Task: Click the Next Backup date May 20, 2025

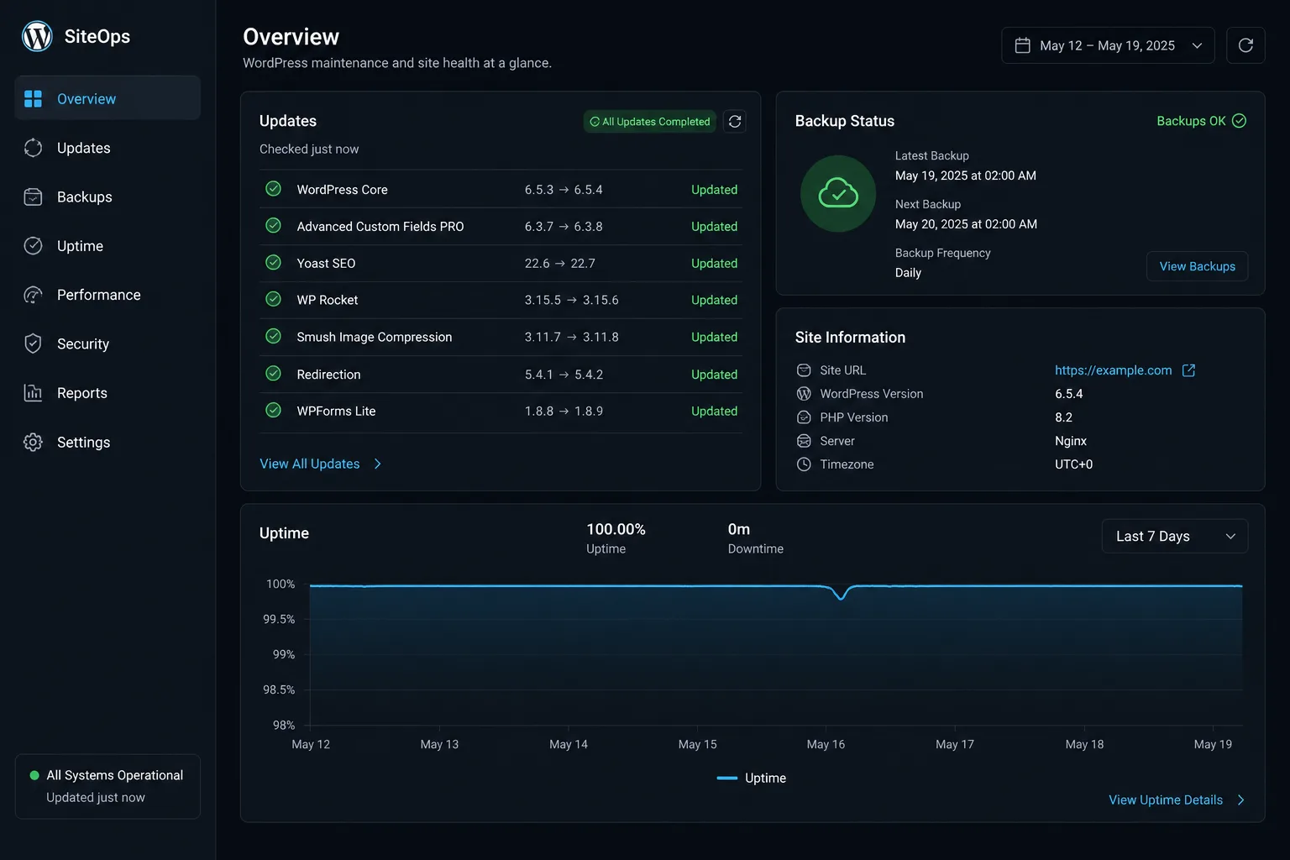Action: point(966,224)
